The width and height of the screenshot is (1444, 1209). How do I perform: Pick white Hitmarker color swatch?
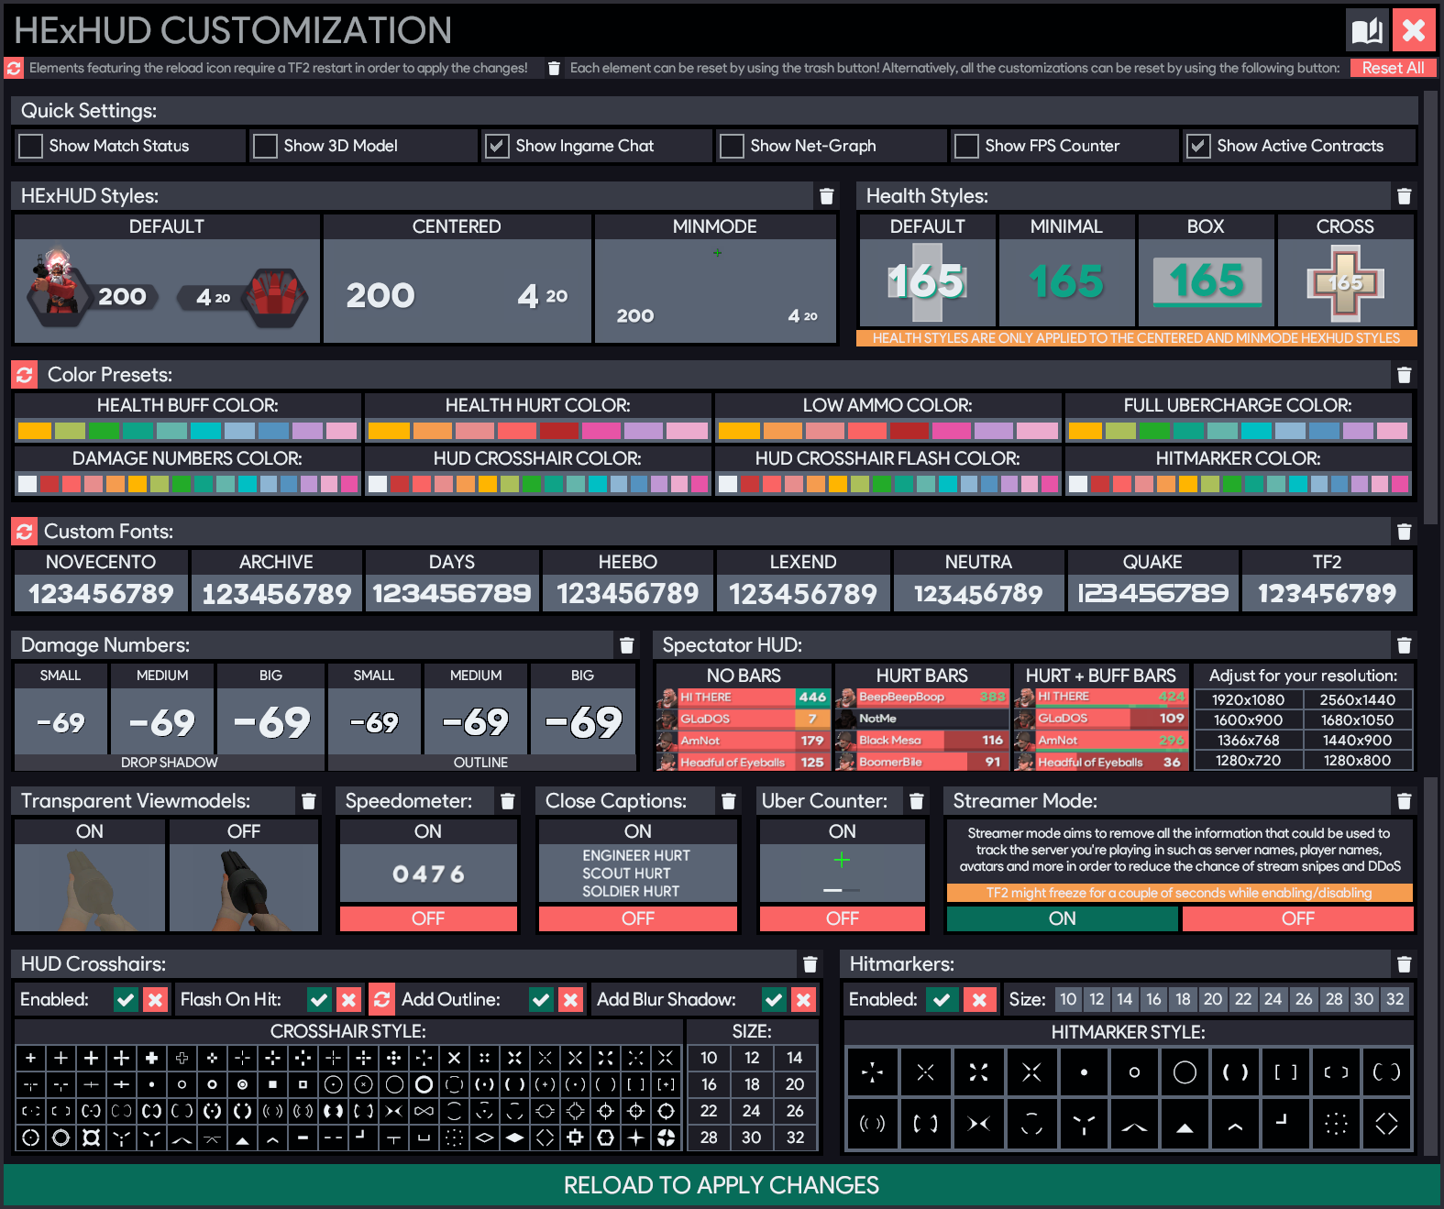tap(1078, 484)
